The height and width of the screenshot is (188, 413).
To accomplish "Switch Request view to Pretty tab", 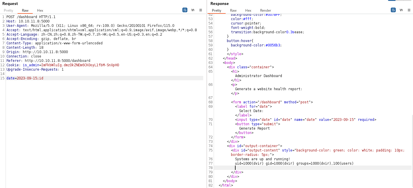I will (8, 11).
